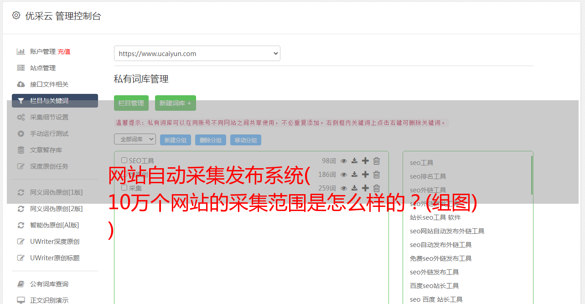Click the database icon beside 文章暂存库
585x304 pixels.
tap(21, 150)
